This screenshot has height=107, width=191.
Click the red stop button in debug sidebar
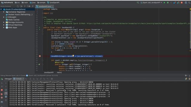click(2, 90)
